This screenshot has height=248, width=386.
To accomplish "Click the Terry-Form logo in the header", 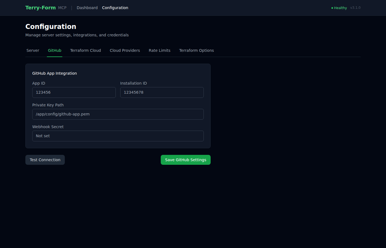I will 40,7.
